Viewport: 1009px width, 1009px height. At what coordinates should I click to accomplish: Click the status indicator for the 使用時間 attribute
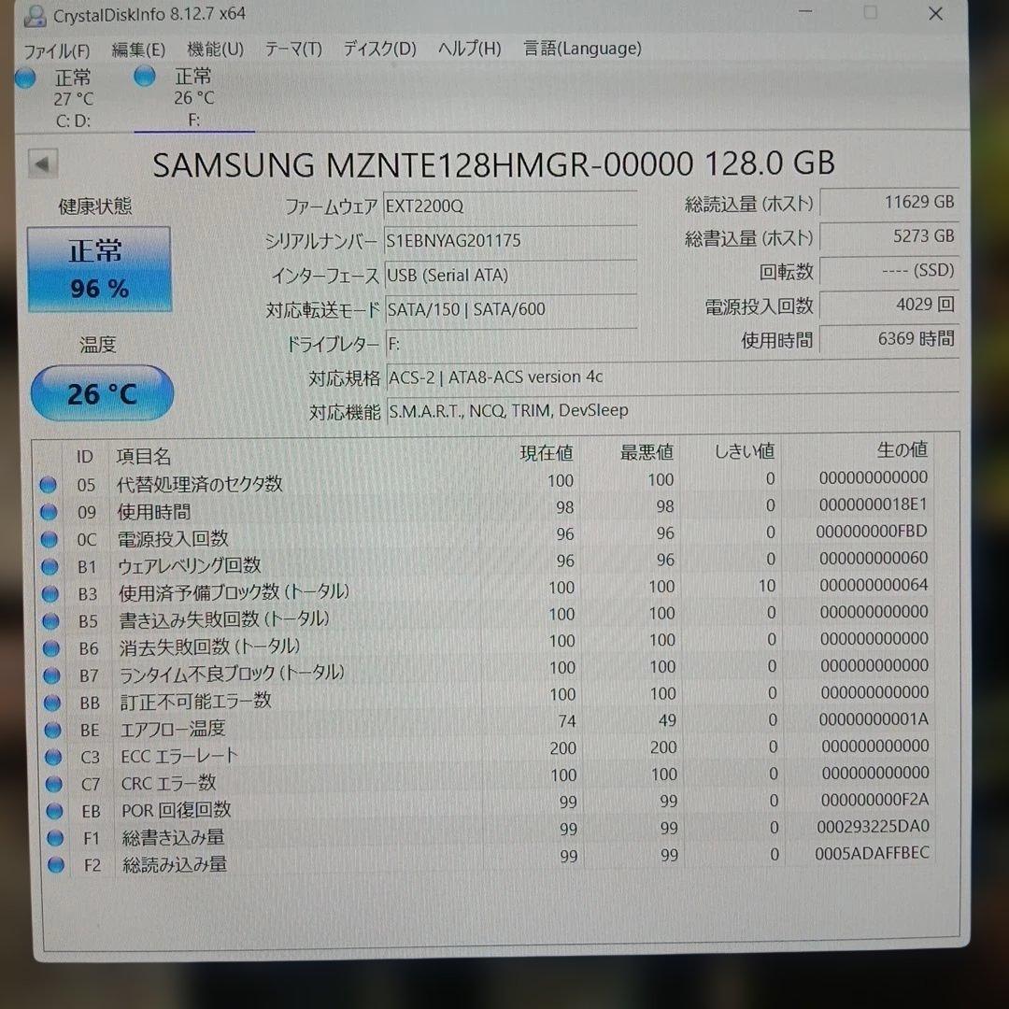50,512
